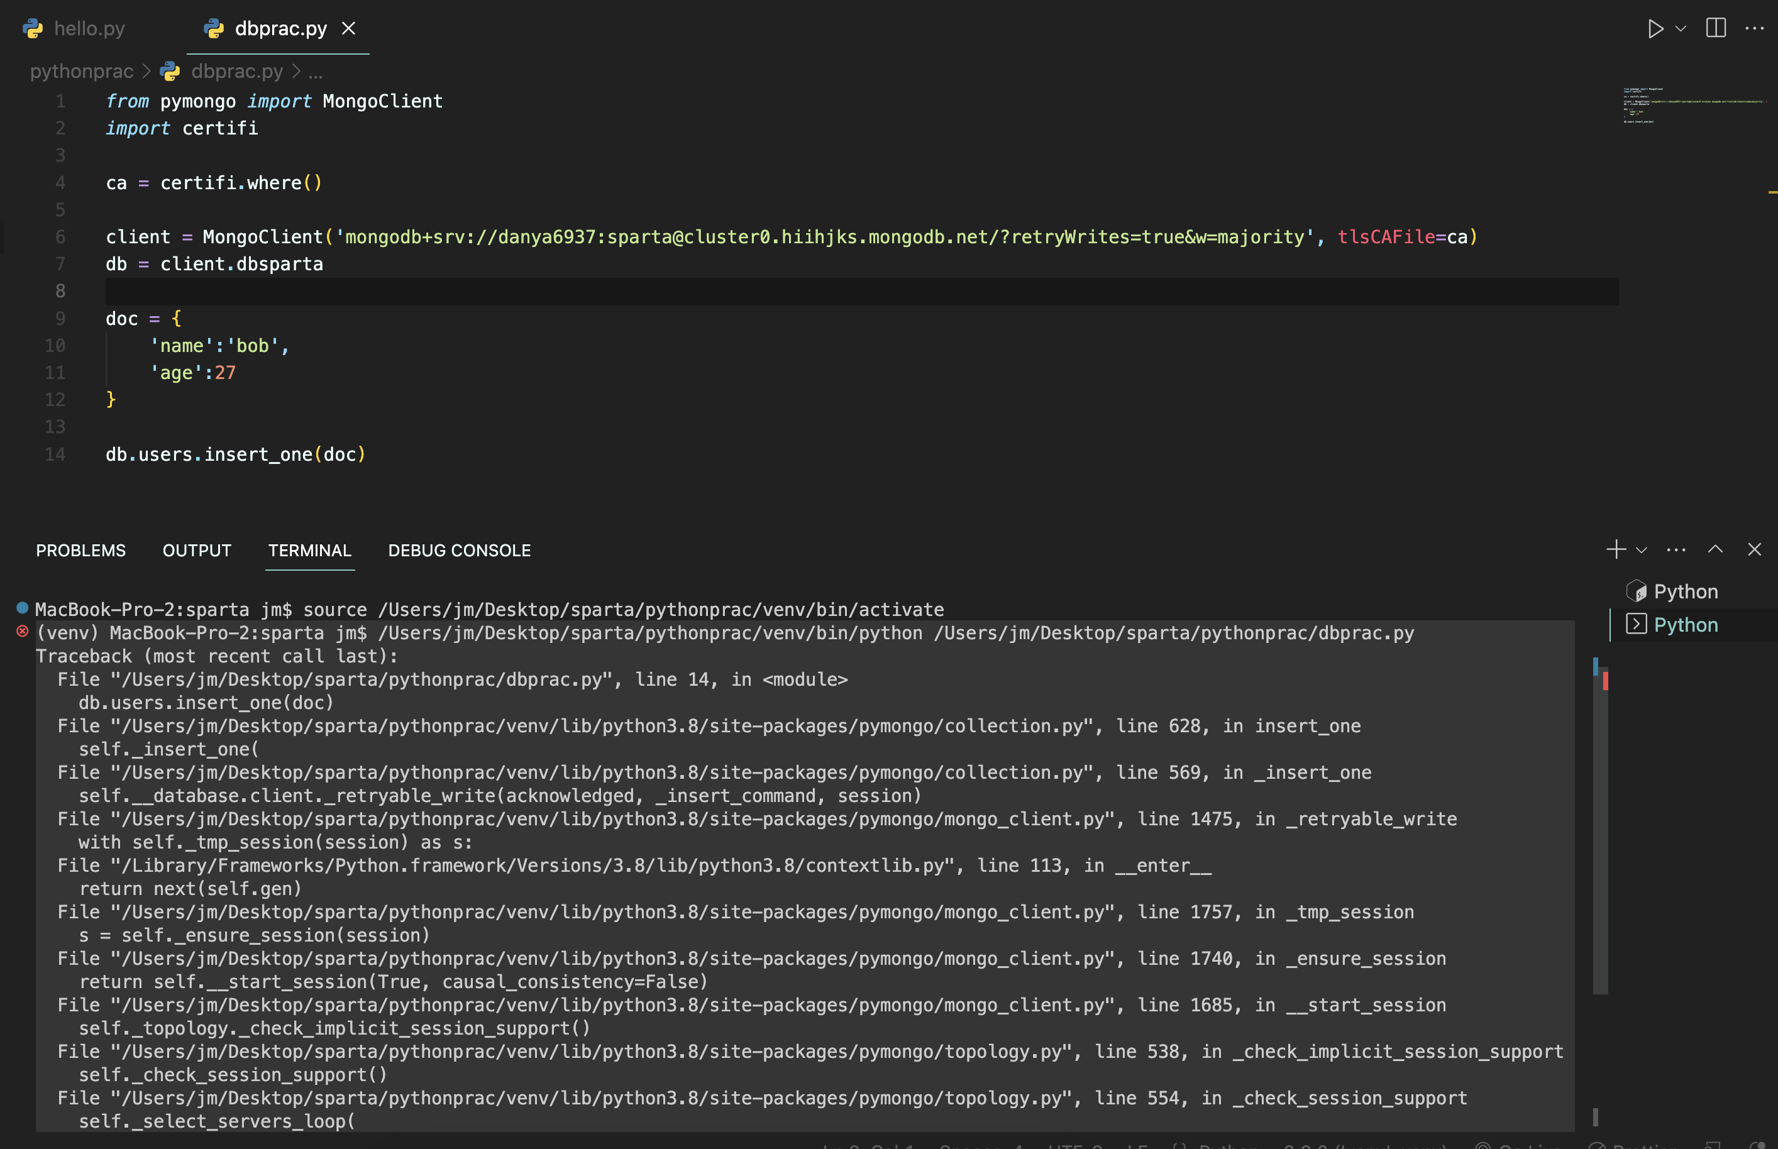Image resolution: width=1778 pixels, height=1149 pixels.
Task: Open the editor More Actions menu
Action: (x=1755, y=29)
